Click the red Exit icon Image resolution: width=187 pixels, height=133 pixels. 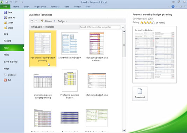pyautogui.click(x=5, y=80)
